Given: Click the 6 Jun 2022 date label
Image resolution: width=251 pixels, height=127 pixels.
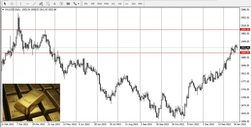Looking at the screenshot, I should [84, 124].
